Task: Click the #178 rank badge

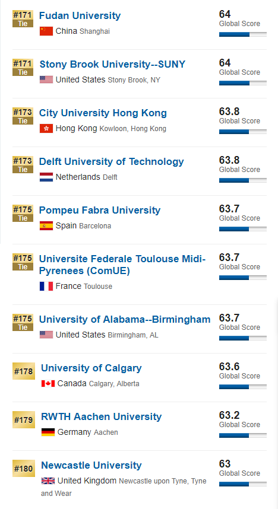Action: pyautogui.click(x=24, y=371)
